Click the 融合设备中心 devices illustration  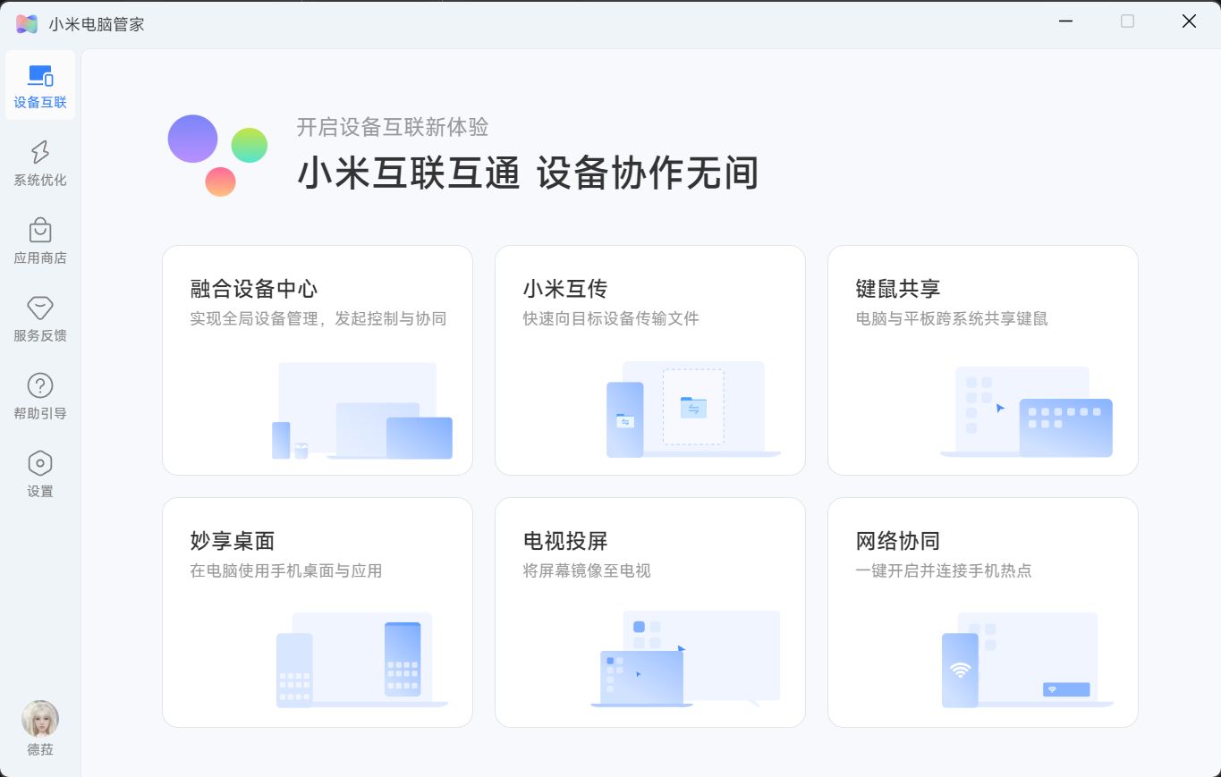tap(362, 410)
